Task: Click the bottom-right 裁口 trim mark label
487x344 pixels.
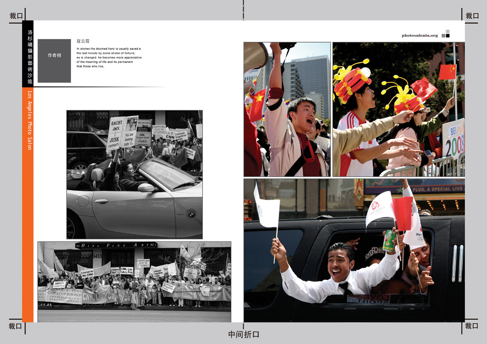Action: [472, 326]
